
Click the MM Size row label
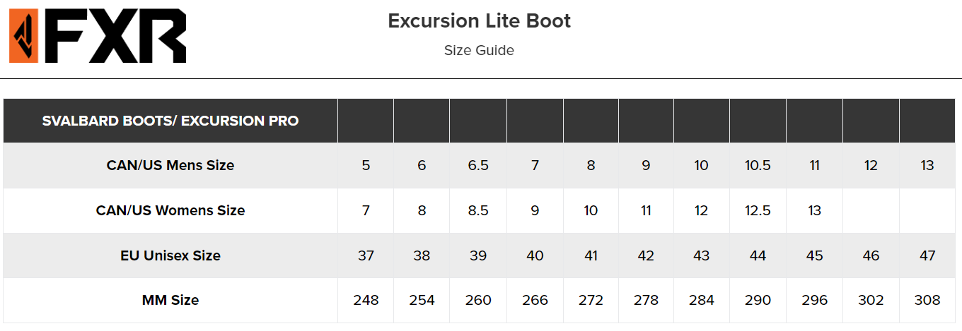pos(170,300)
